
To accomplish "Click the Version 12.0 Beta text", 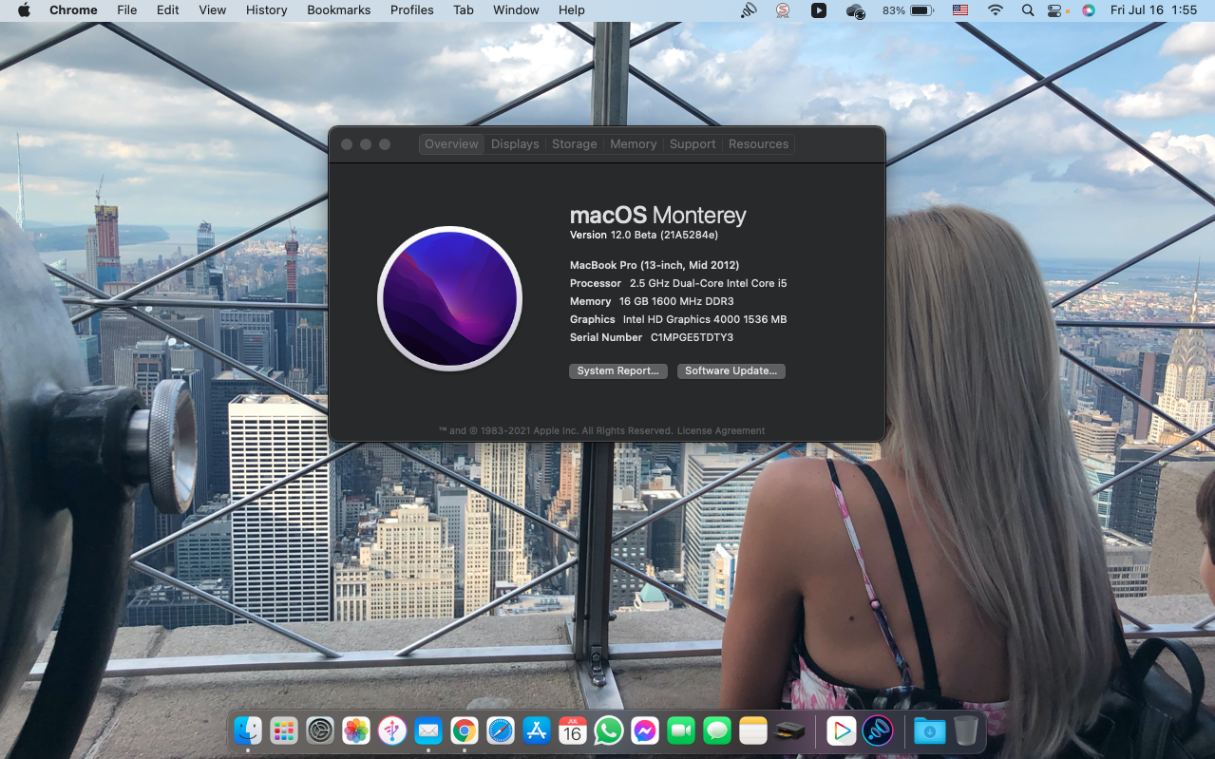I will point(644,235).
